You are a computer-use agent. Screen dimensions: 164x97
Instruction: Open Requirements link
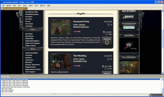tap(30, 67)
